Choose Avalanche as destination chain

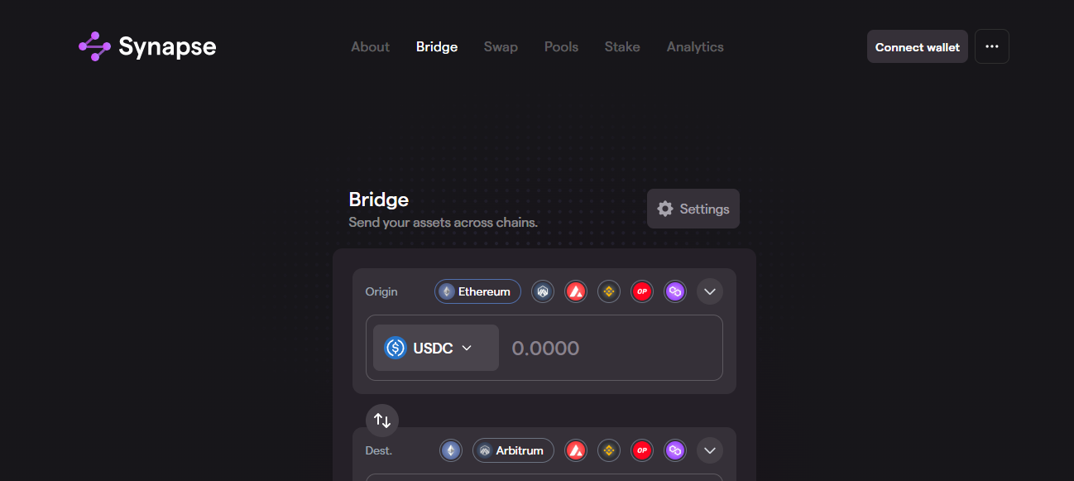[x=576, y=450]
